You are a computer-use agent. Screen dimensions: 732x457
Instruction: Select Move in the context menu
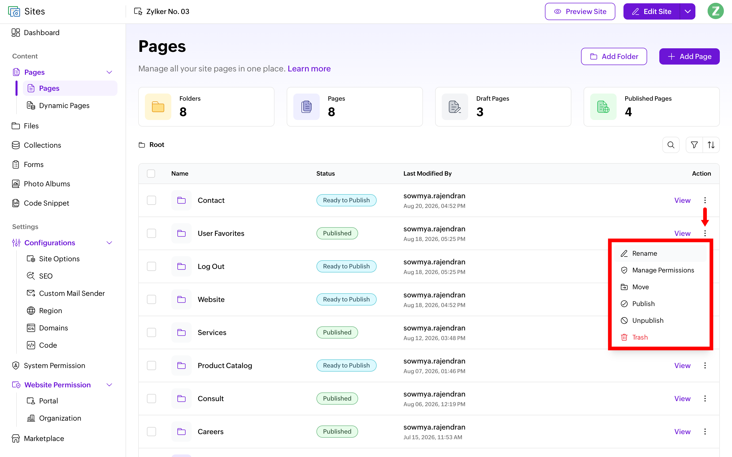pos(661,287)
